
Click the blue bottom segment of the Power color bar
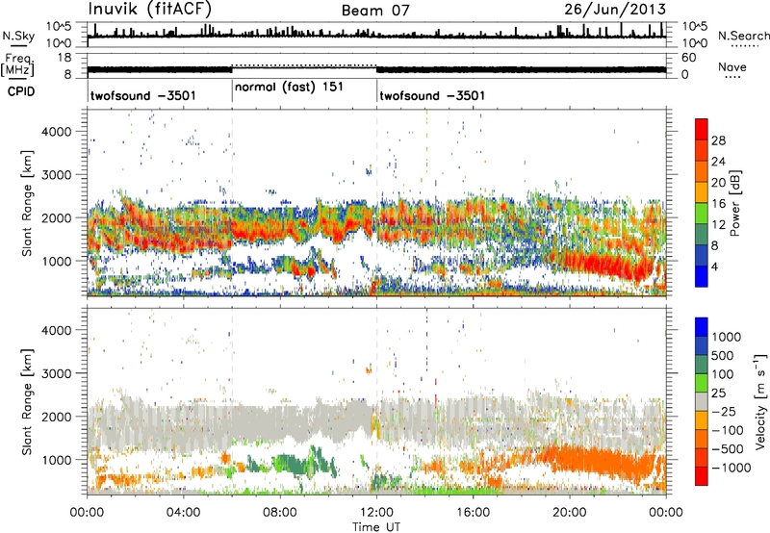click(702, 277)
